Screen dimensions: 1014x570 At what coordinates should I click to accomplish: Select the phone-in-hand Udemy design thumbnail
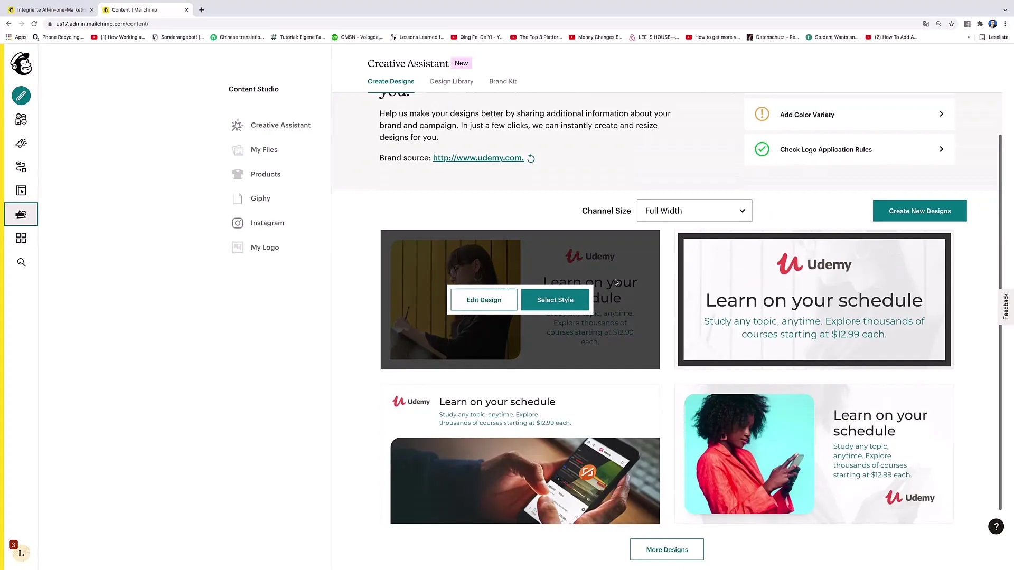520,454
